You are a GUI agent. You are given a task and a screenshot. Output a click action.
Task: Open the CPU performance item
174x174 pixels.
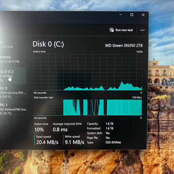tap(7, 44)
